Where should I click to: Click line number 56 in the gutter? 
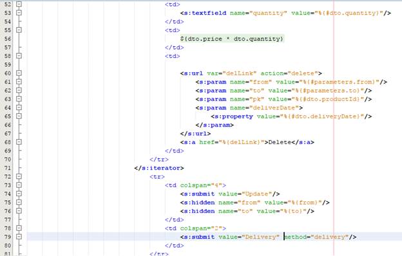click(8, 39)
